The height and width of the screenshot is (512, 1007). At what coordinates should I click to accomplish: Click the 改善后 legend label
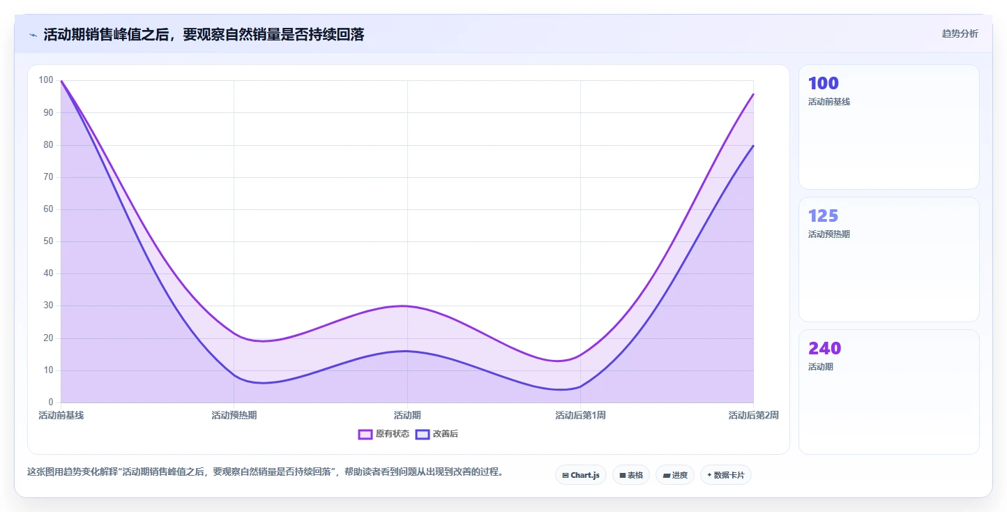point(446,434)
